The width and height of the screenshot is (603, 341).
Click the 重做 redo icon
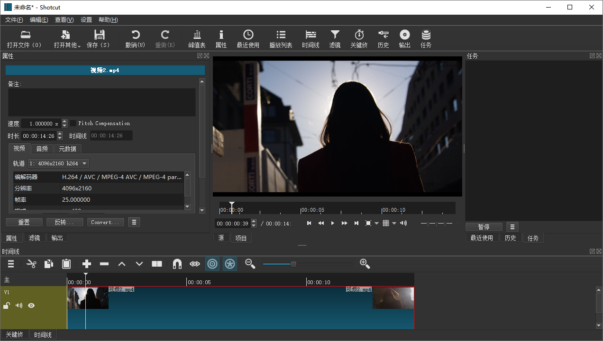tap(165, 39)
